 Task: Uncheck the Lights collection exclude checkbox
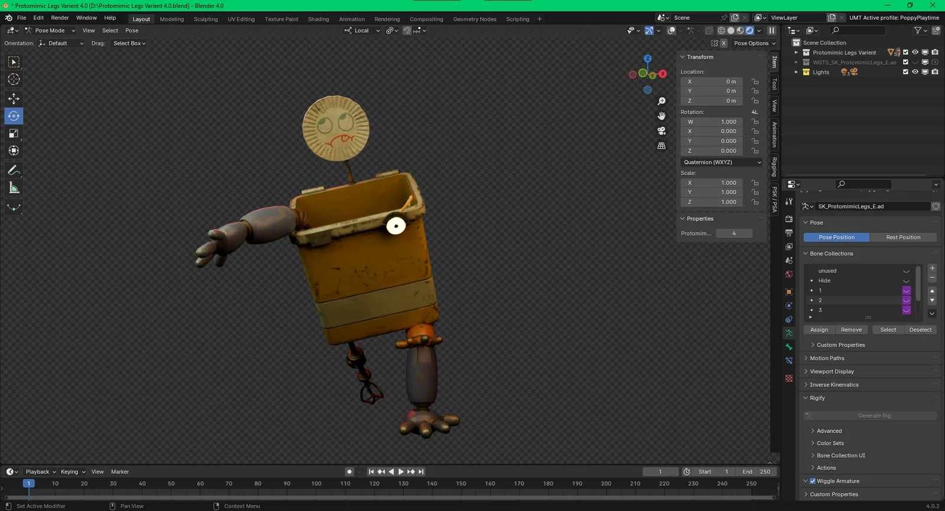905,72
